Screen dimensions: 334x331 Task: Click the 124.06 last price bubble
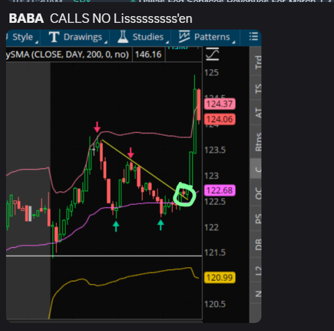click(x=220, y=120)
